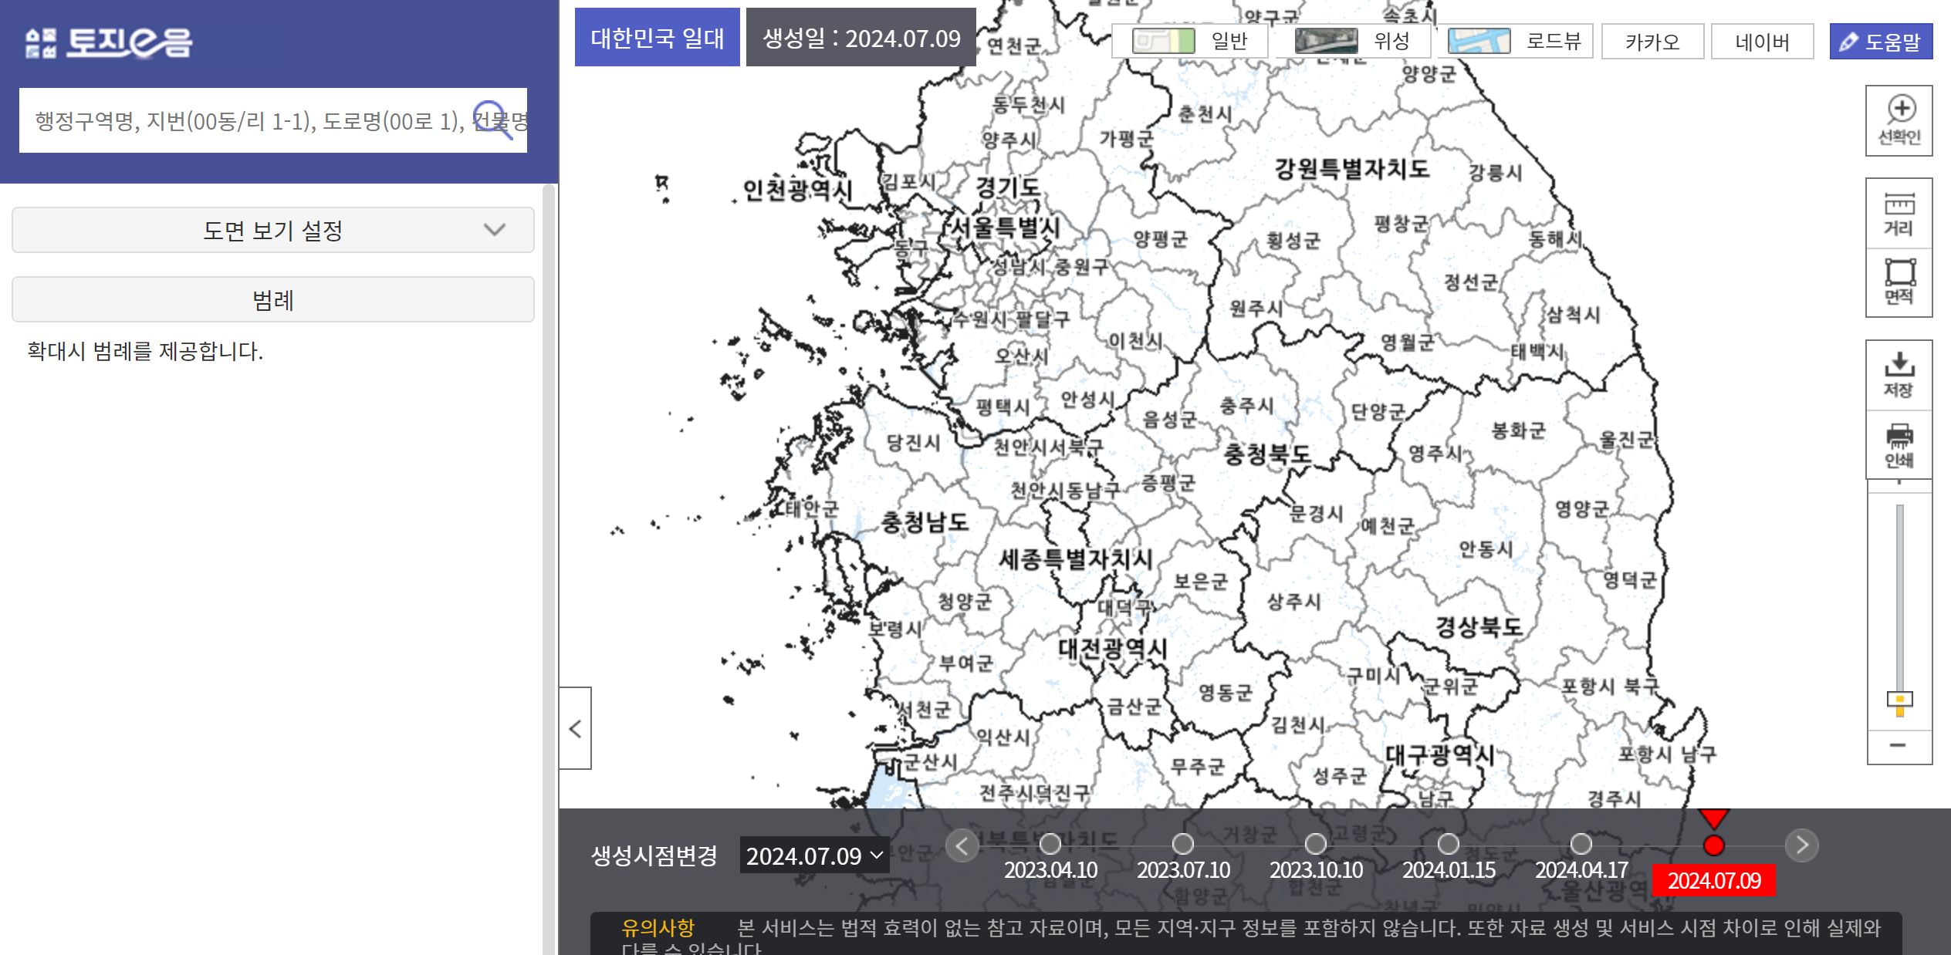Activate the 면적 area measure tool

click(1899, 282)
